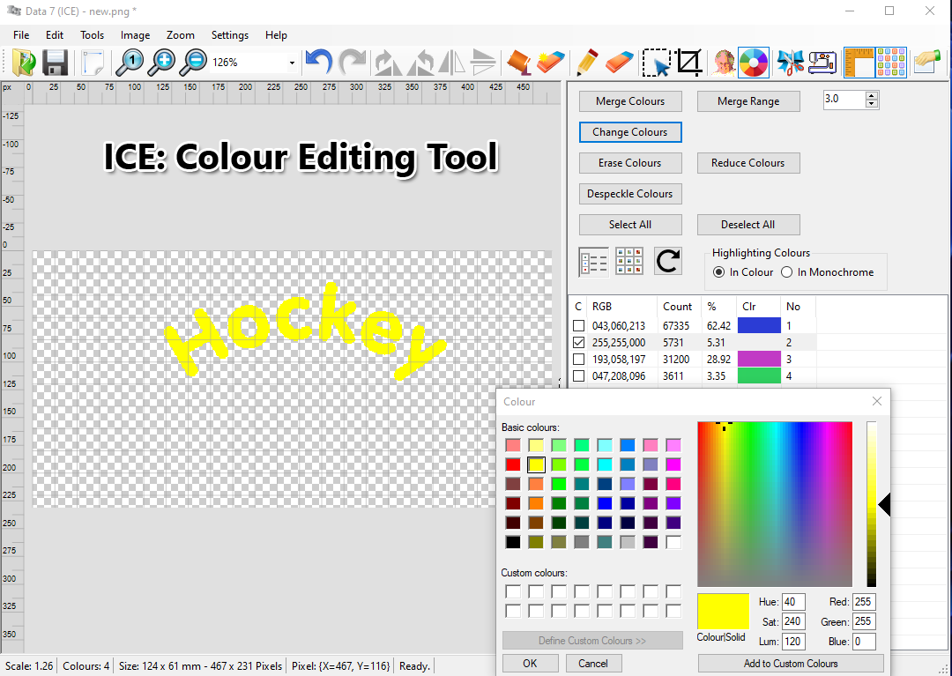Click Add to Custom Colours button

(790, 664)
